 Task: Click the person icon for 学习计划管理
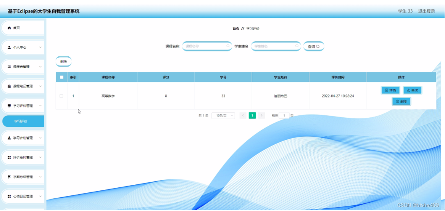pyautogui.click(x=9, y=138)
